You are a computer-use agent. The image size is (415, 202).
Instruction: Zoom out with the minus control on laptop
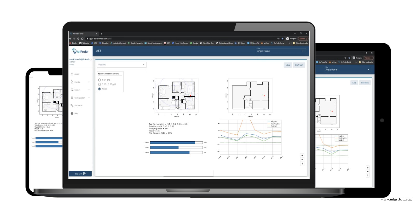pyautogui.click(x=302, y=160)
